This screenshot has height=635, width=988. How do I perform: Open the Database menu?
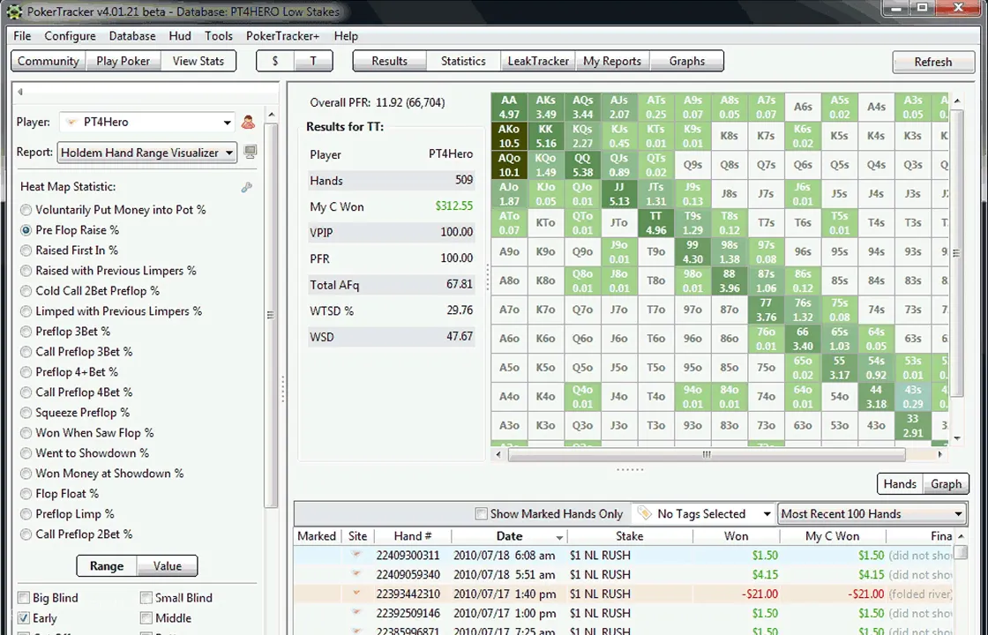(x=132, y=36)
